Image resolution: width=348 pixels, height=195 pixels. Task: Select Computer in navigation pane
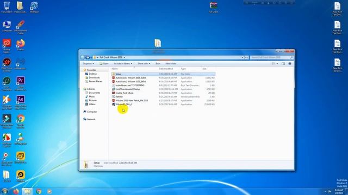92,112
